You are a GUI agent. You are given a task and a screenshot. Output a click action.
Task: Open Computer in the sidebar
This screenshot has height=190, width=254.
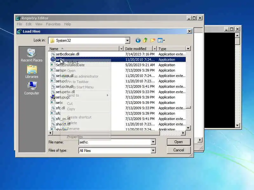pos(31,88)
